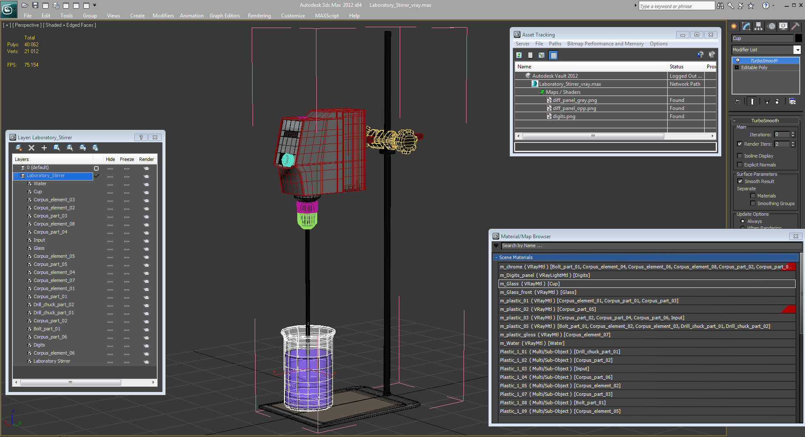Click the Create New Layer icon
805x437 pixels.
tap(19, 148)
